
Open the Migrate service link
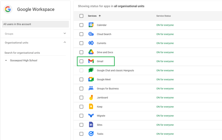point(101,116)
